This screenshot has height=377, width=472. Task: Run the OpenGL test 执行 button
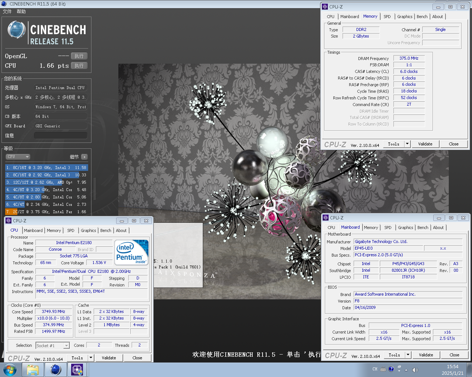(79, 56)
